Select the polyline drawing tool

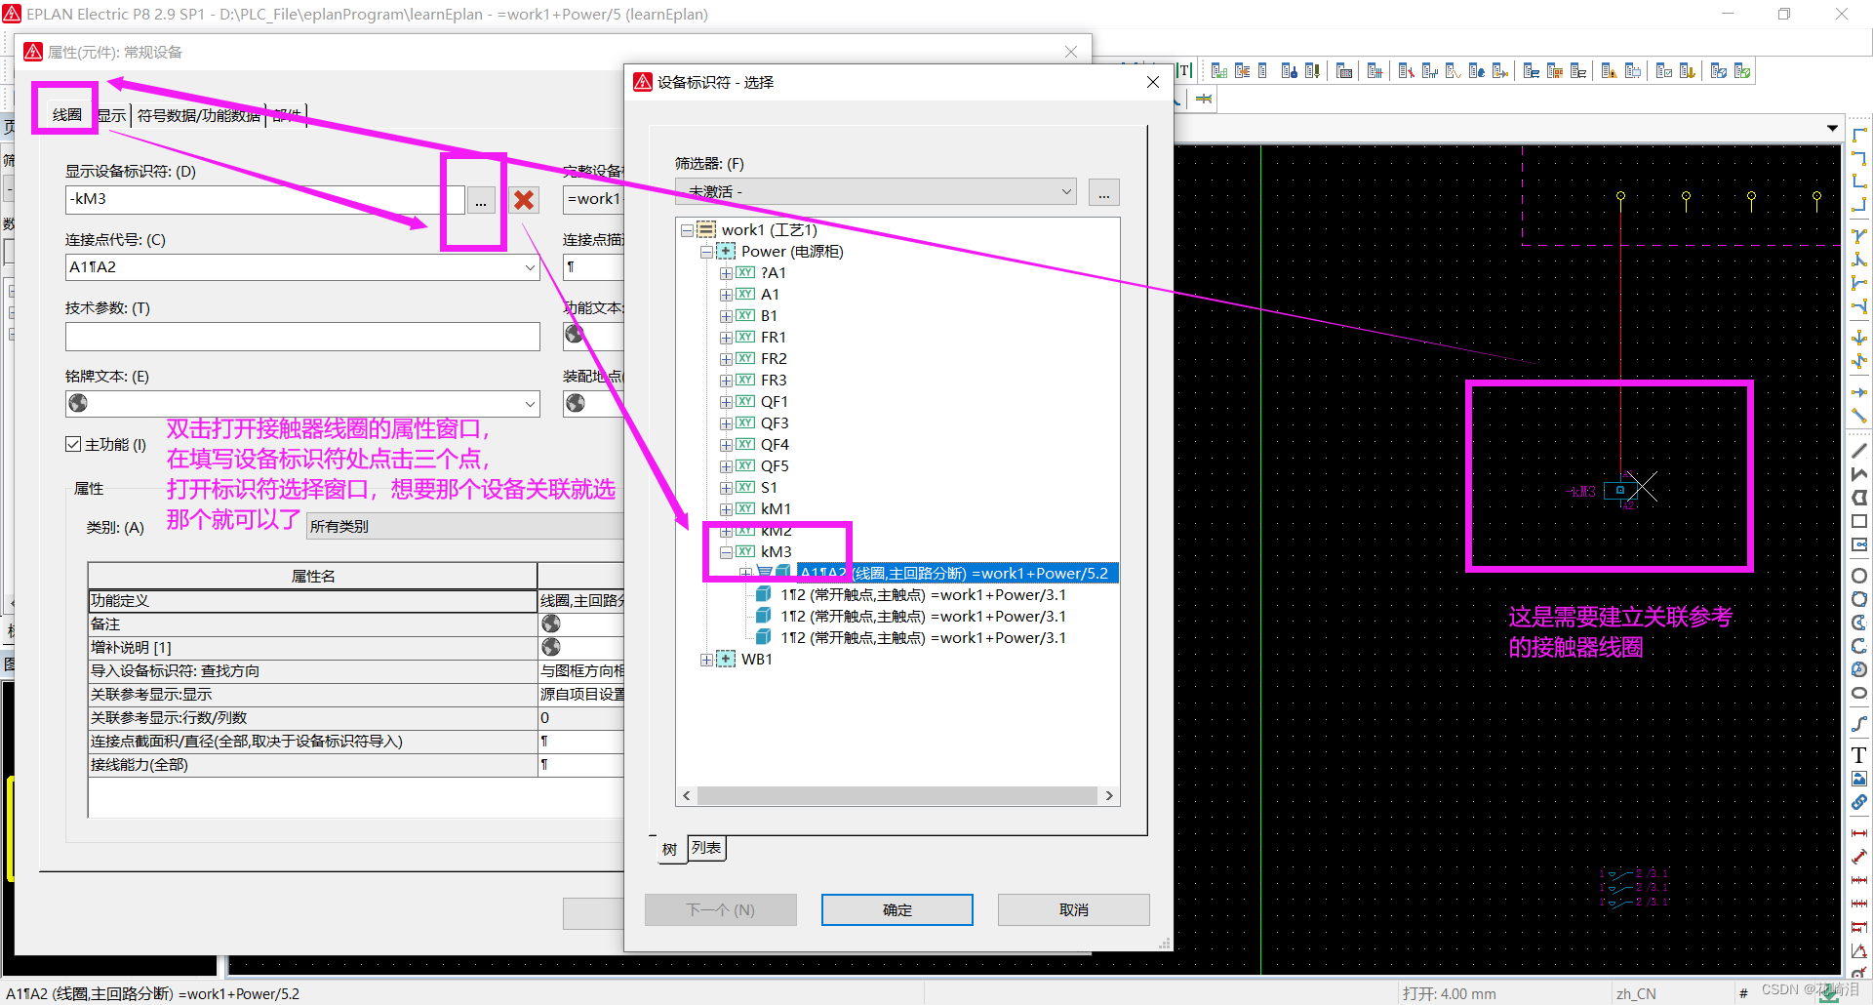pos(1859,473)
